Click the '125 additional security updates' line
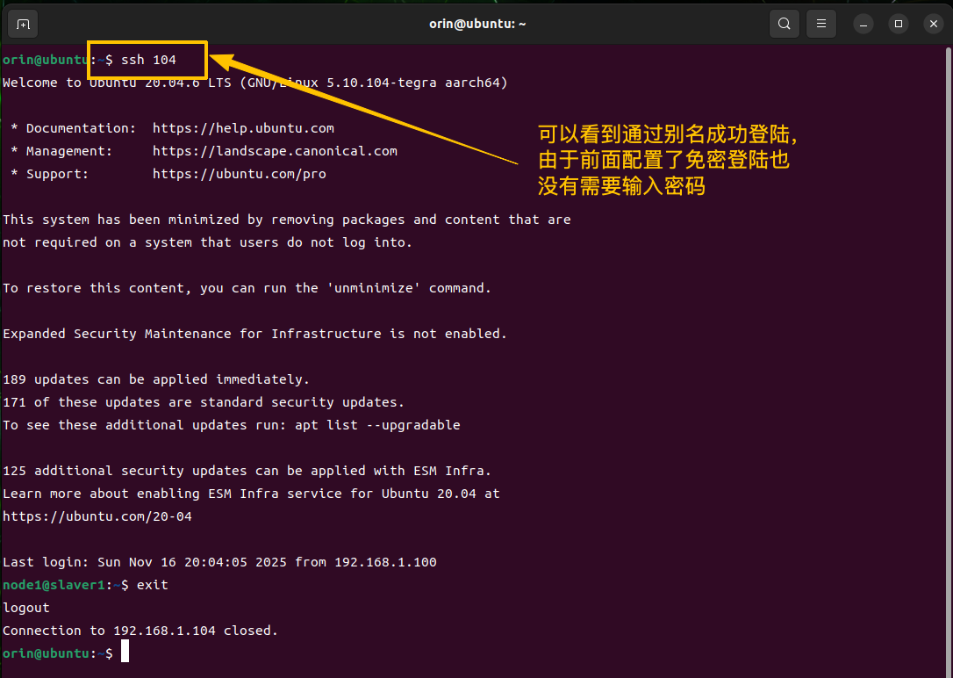 point(247,471)
